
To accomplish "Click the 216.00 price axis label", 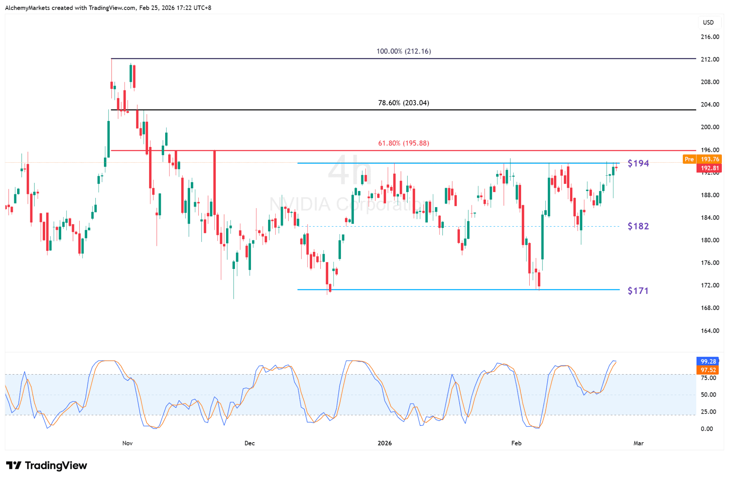I will 710,37.
